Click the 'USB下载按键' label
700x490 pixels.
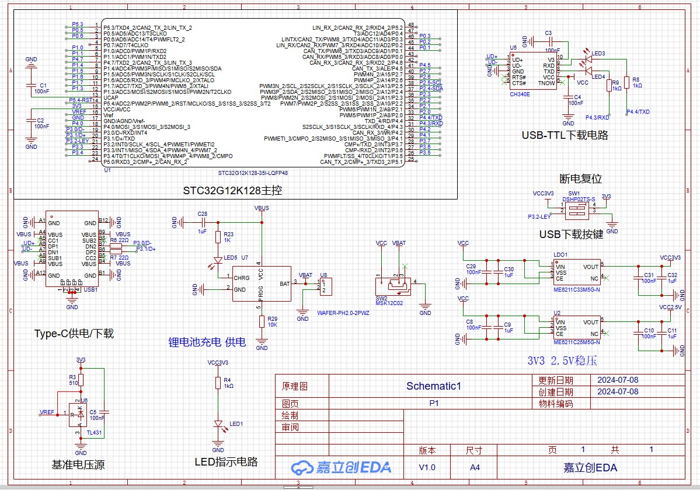point(571,234)
